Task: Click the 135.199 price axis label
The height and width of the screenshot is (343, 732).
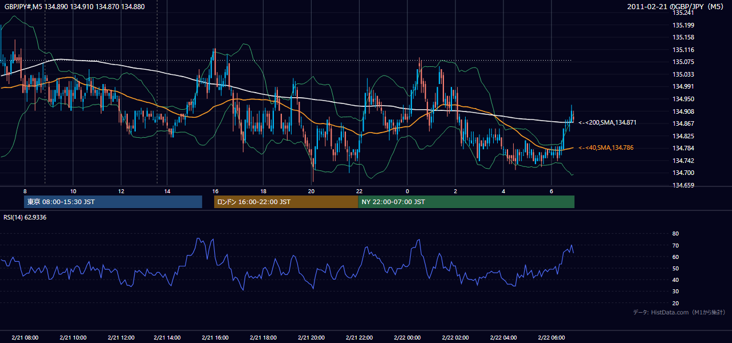Action: point(683,25)
